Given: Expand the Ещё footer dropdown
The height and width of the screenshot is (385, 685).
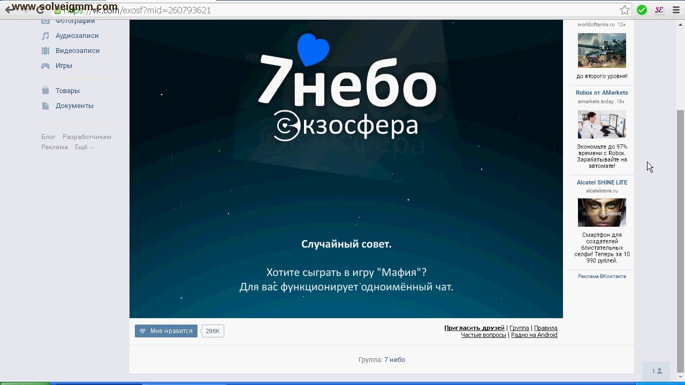Looking at the screenshot, I should click(x=85, y=147).
